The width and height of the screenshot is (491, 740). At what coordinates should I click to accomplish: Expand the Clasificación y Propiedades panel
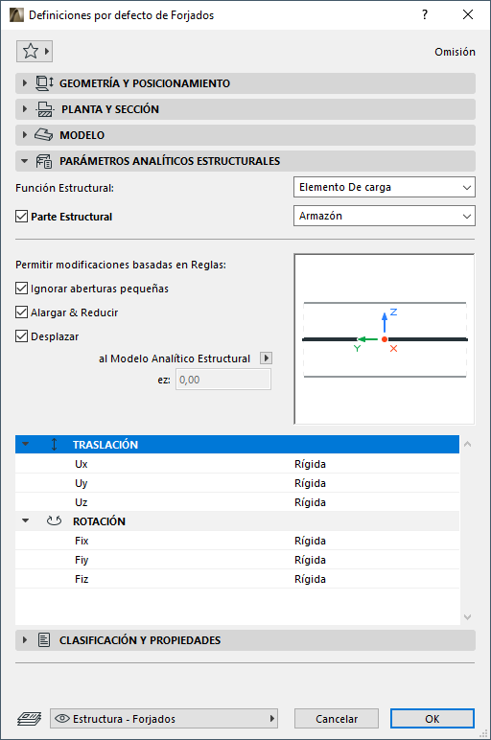coord(25,640)
